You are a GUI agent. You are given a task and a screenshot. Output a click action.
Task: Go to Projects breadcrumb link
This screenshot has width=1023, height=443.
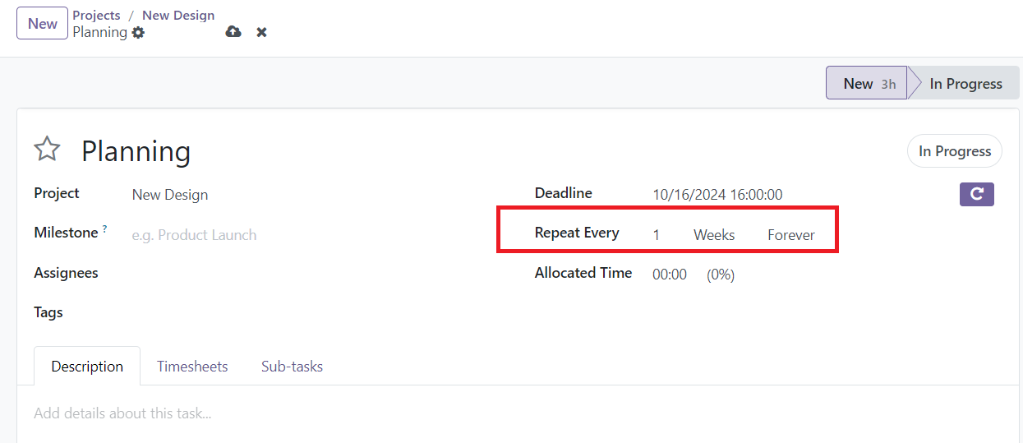(x=96, y=15)
